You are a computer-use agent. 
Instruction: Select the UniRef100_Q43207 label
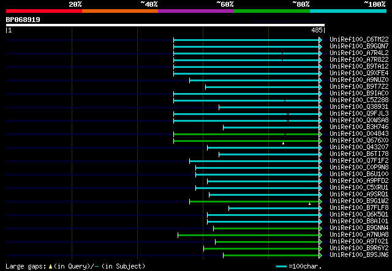tap(359, 147)
